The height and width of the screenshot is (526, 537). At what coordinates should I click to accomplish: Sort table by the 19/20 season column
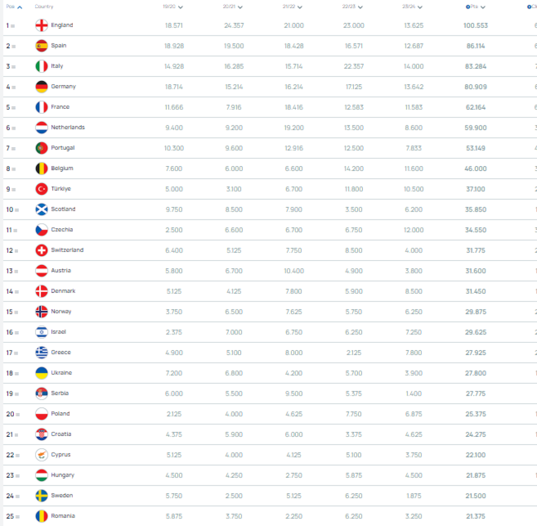coord(173,7)
